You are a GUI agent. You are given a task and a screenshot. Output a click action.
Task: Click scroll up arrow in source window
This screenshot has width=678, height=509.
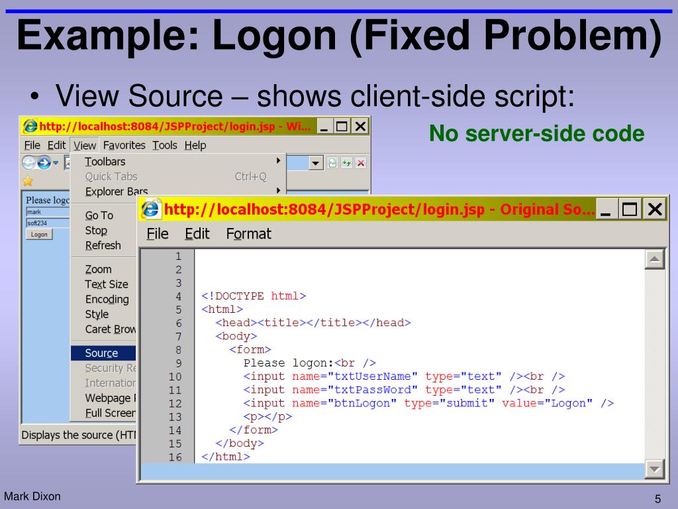click(655, 259)
